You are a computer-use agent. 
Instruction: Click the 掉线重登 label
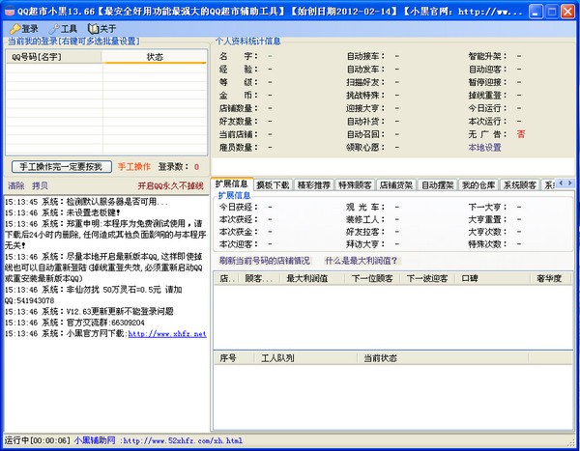(x=487, y=95)
